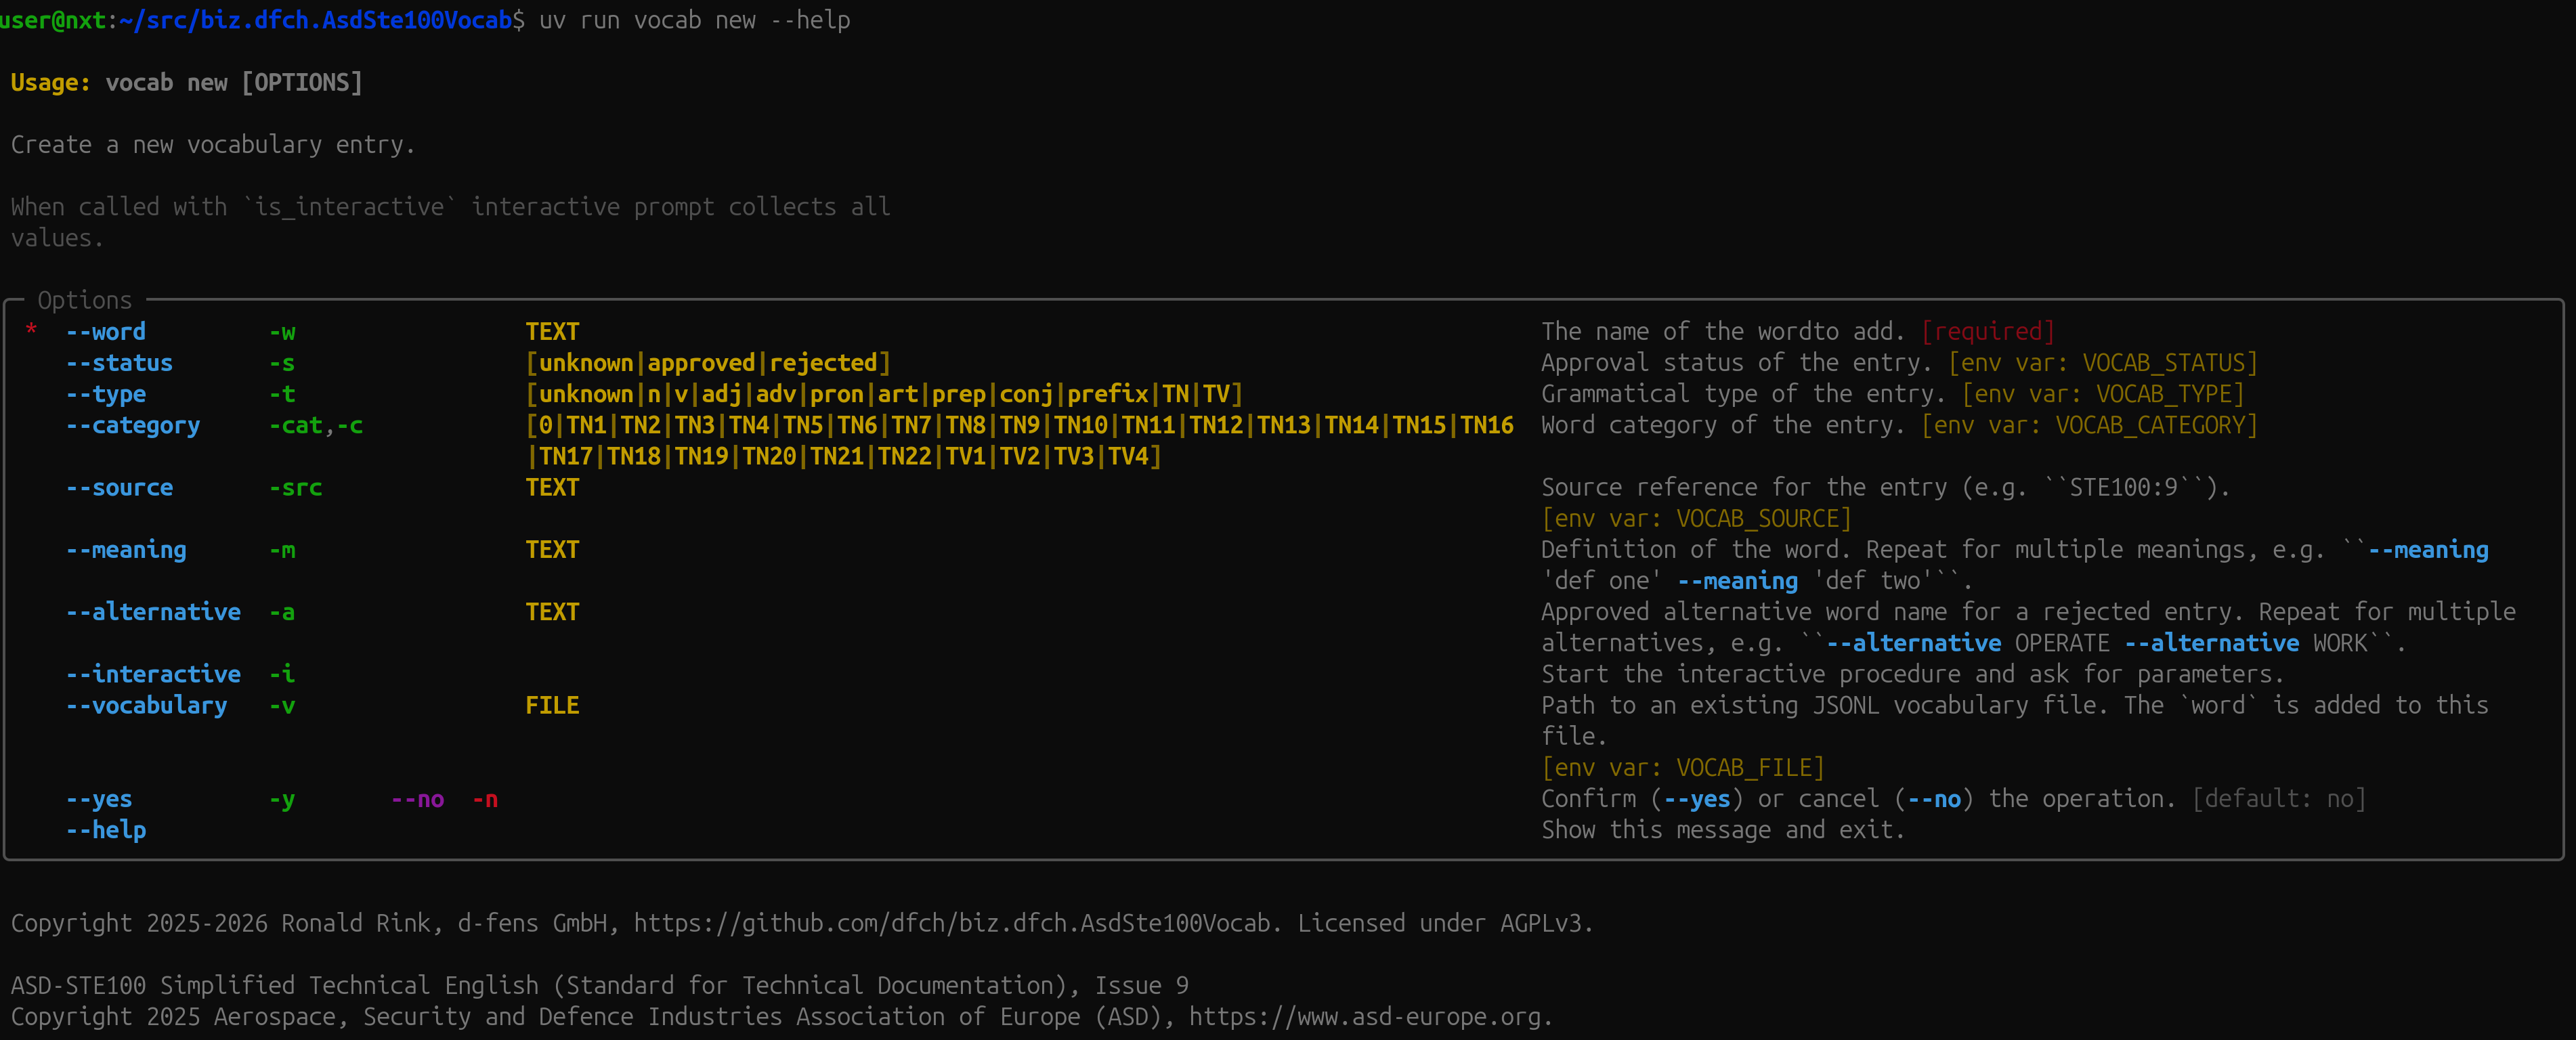Click the Options panel title
The height and width of the screenshot is (1040, 2576).
(85, 300)
